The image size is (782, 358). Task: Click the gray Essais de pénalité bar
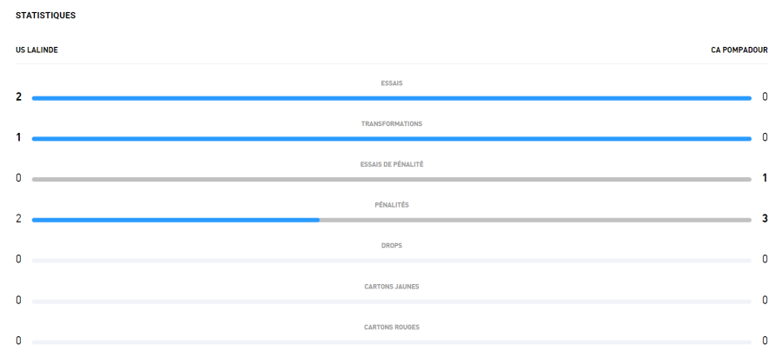[x=391, y=179]
